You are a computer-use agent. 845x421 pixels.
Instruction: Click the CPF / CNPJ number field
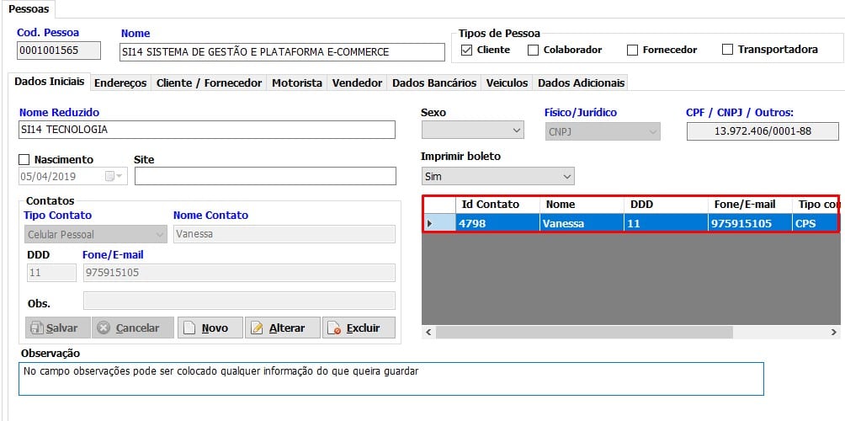763,131
